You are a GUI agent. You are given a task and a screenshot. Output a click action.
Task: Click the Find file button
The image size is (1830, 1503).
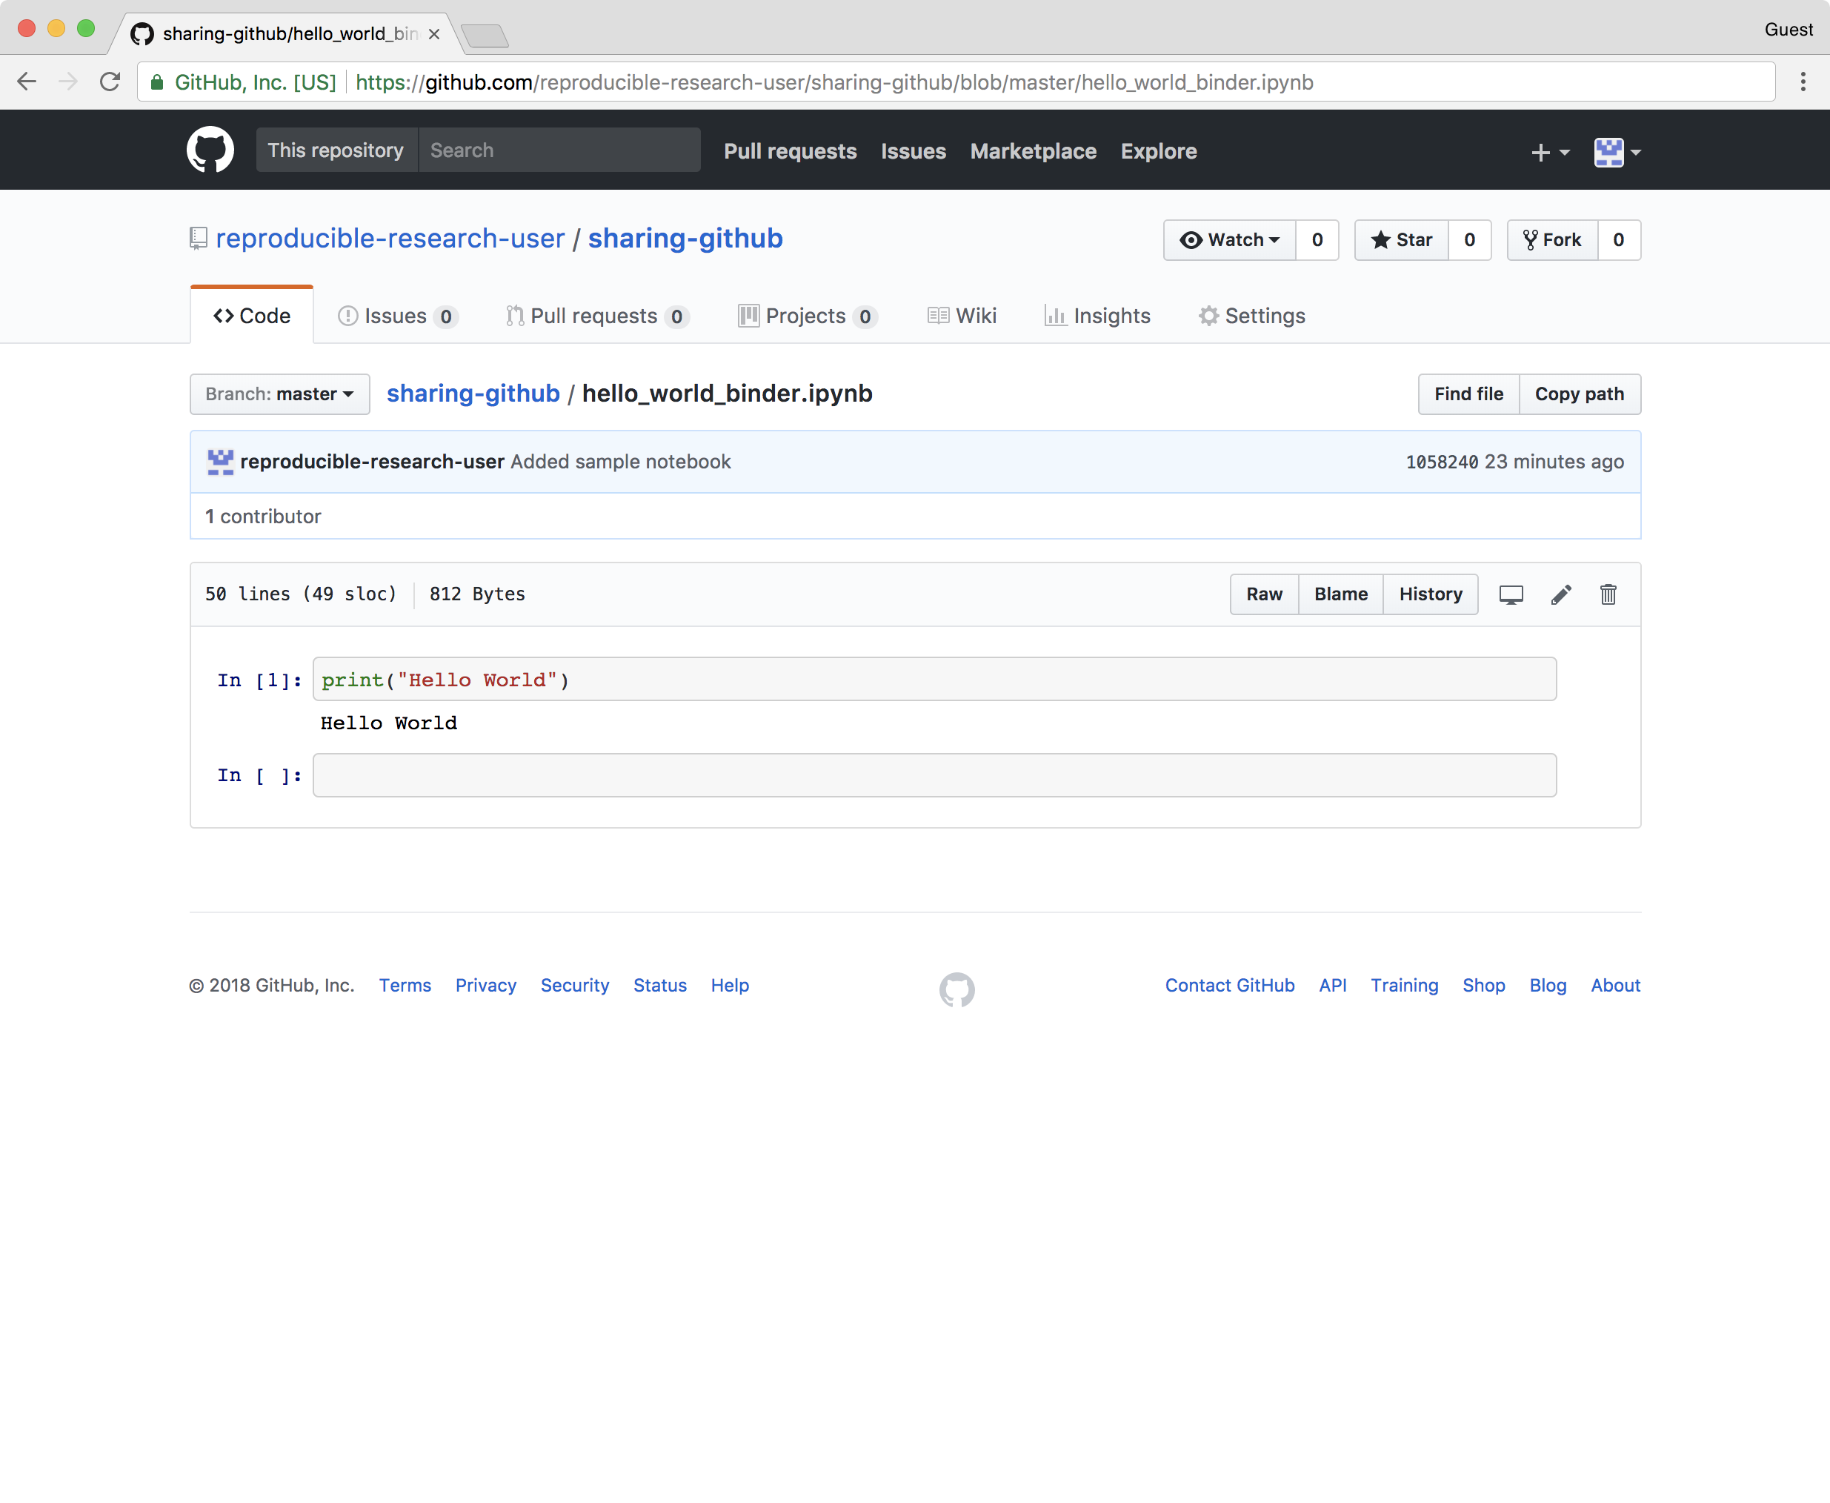[x=1465, y=392]
